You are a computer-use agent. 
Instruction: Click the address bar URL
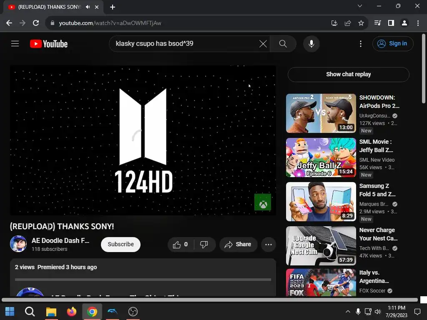(110, 23)
